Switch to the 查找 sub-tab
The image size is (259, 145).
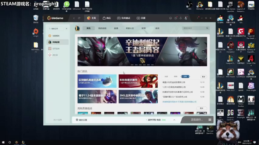coord(157,28)
